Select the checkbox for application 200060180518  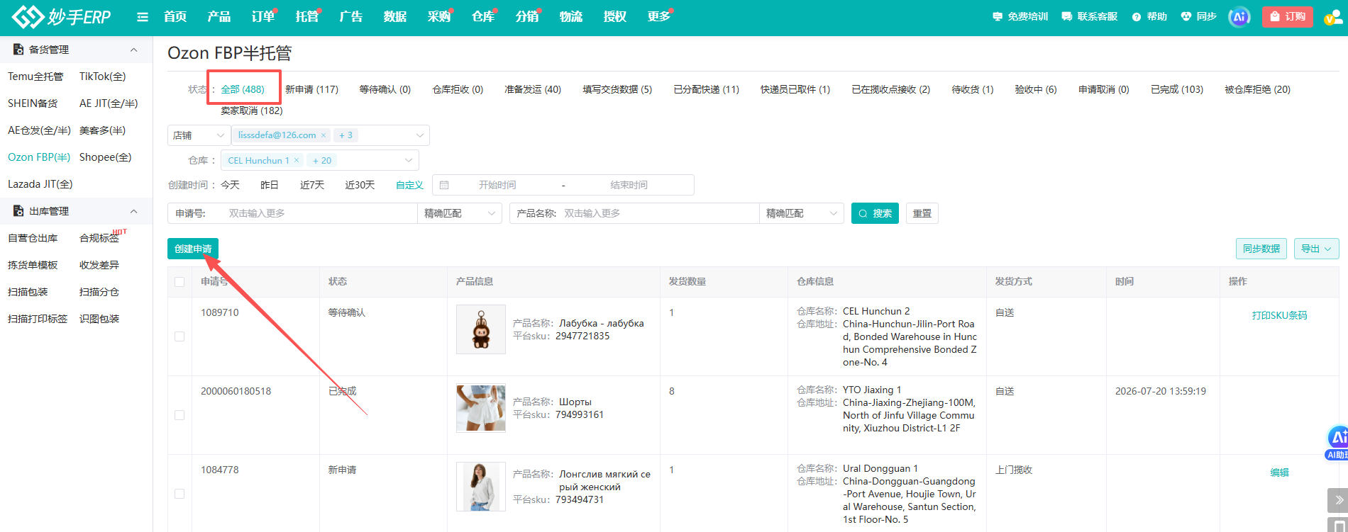(179, 415)
